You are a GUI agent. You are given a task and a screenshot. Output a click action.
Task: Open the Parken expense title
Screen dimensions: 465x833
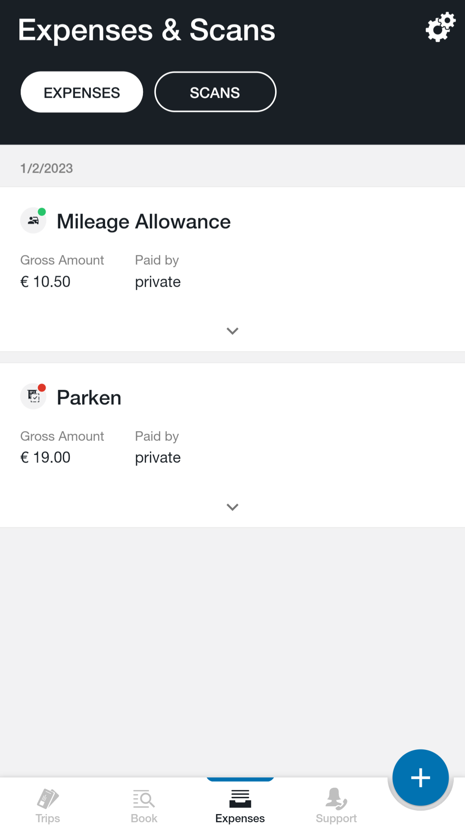(89, 398)
